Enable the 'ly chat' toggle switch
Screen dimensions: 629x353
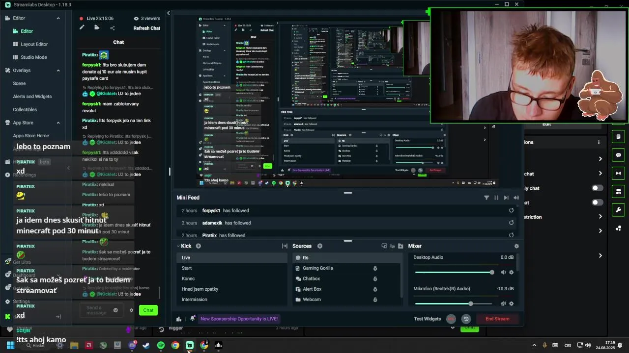(597, 188)
